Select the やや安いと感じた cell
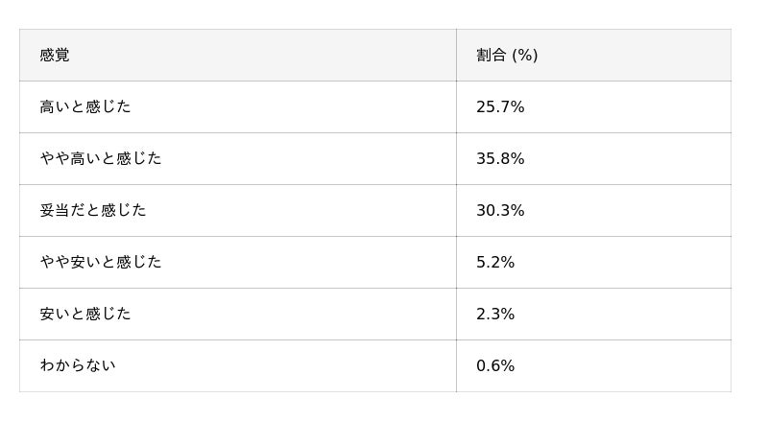This screenshot has height=421, width=768. click(x=101, y=263)
